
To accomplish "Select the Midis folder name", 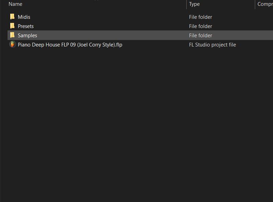I will [x=24, y=17].
